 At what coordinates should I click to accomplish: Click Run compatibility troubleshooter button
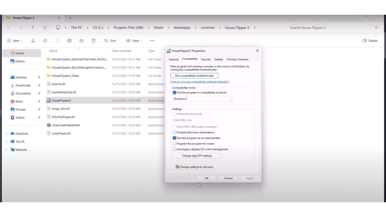click(x=195, y=75)
